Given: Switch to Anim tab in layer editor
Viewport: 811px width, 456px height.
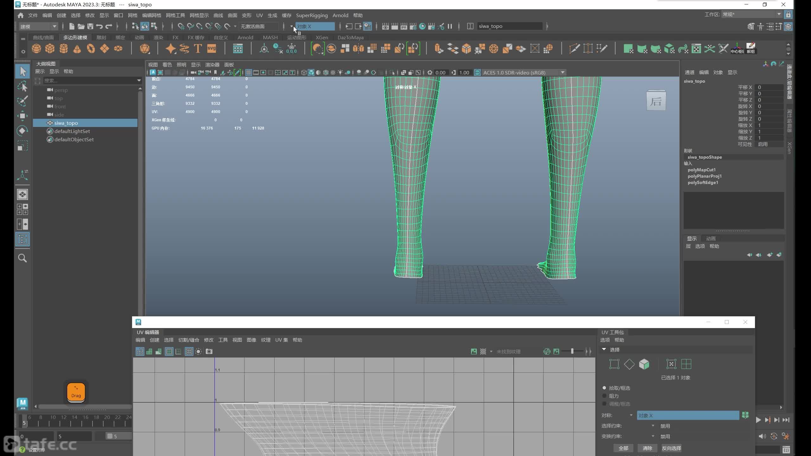Looking at the screenshot, I should (711, 238).
